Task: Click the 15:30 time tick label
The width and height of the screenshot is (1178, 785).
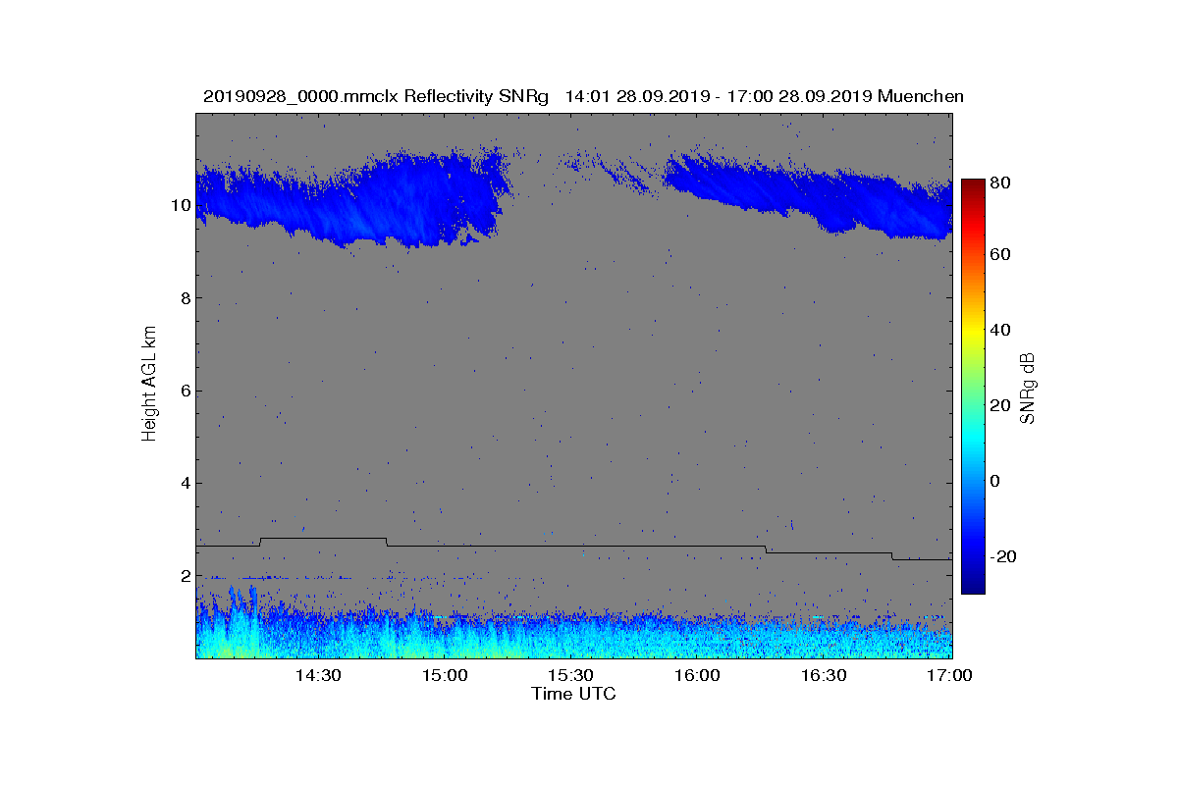Action: [x=570, y=675]
